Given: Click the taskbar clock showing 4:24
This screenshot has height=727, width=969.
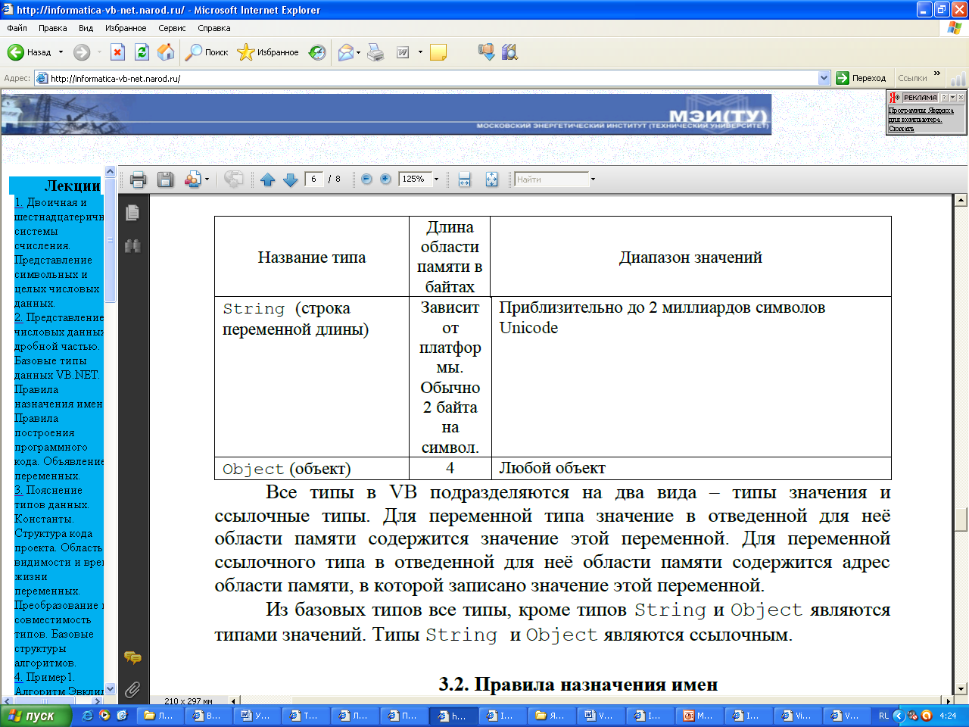Looking at the screenshot, I should pyautogui.click(x=948, y=716).
